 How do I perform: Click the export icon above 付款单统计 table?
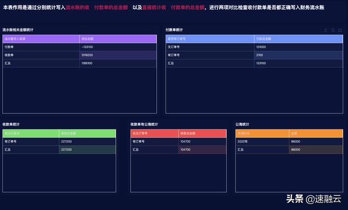[x=326, y=30]
